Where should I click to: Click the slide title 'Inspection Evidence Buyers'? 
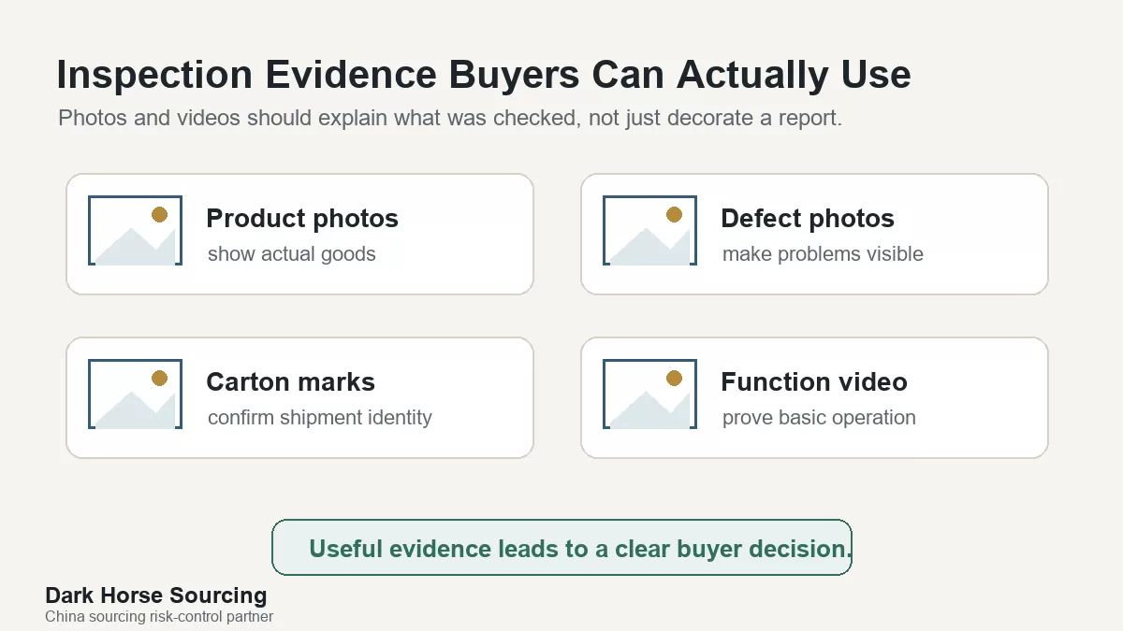484,75
